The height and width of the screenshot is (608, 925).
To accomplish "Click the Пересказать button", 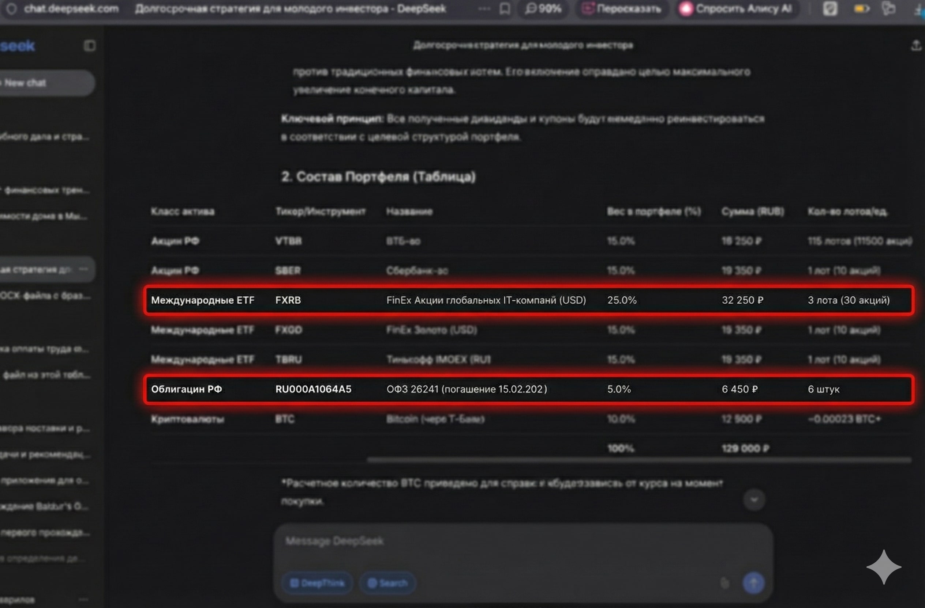I will coord(623,8).
